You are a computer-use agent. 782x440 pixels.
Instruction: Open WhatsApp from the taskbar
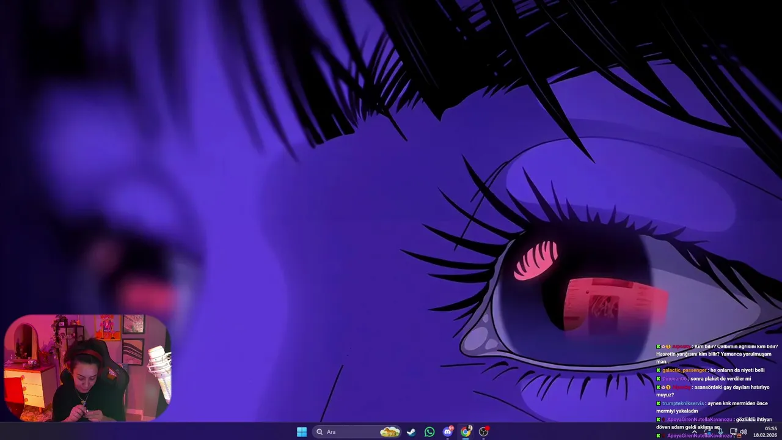pos(429,431)
